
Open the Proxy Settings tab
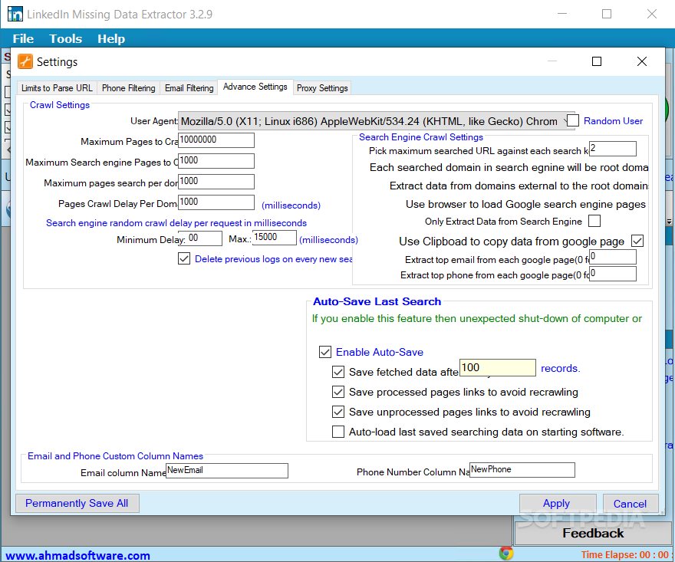click(x=322, y=87)
